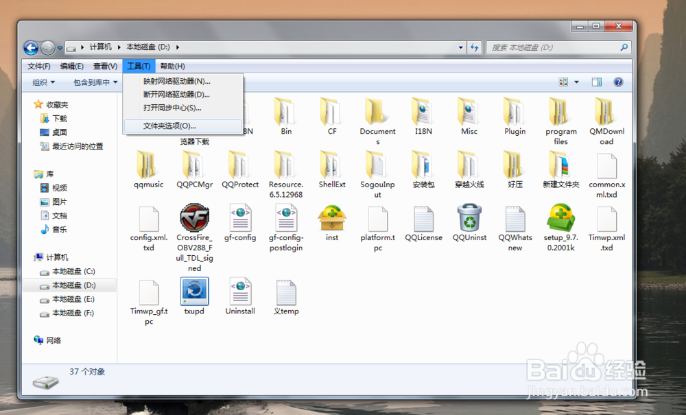Open the 帮助(H) menu
Viewport: 686px width, 415px height.
172,66
